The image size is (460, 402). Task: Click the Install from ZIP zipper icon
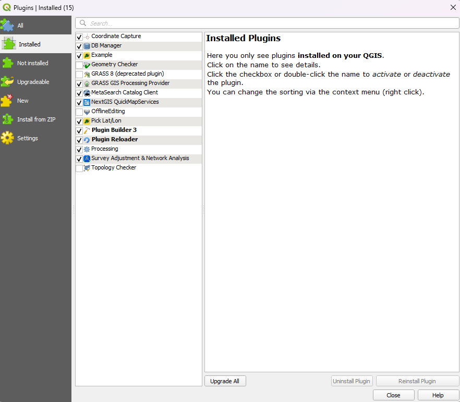coord(7,119)
